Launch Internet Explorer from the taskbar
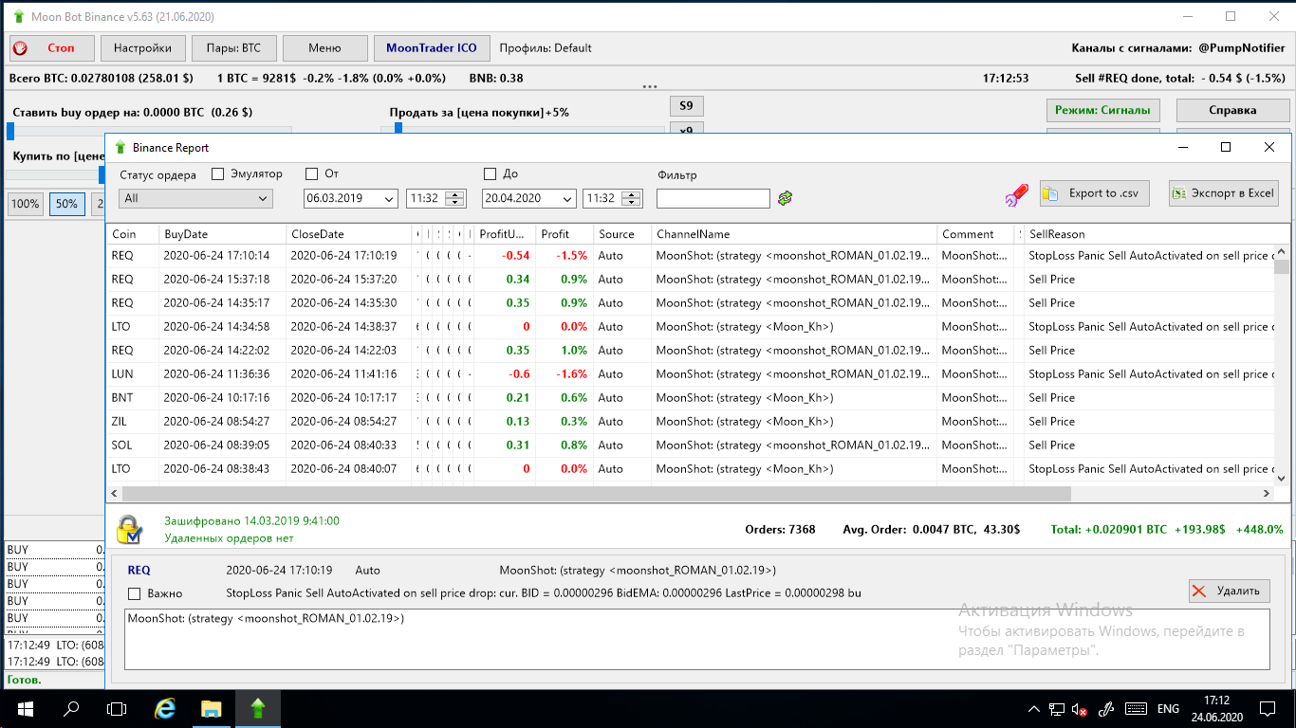1296x728 pixels. pyautogui.click(x=165, y=708)
